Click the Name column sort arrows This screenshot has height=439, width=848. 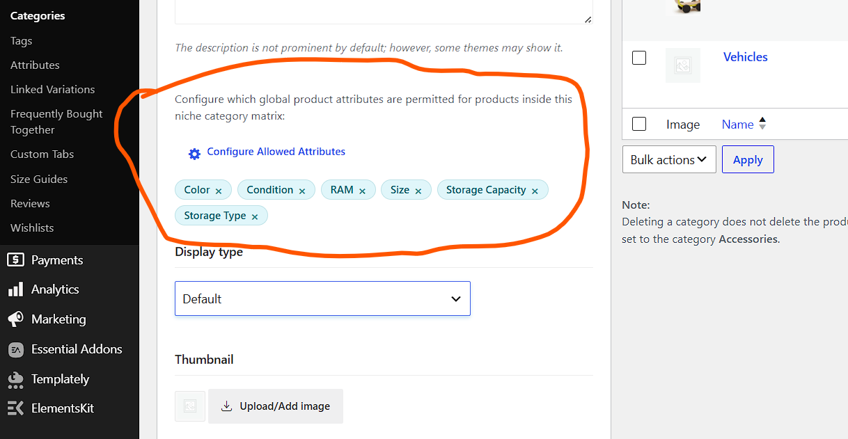tap(762, 125)
